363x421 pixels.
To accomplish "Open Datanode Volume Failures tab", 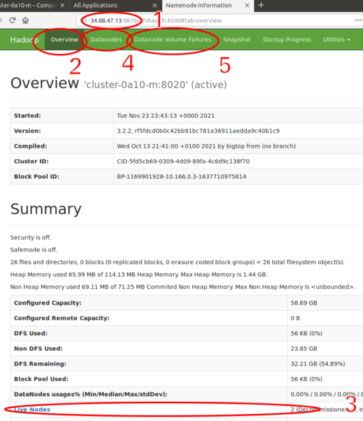I will [x=173, y=40].
